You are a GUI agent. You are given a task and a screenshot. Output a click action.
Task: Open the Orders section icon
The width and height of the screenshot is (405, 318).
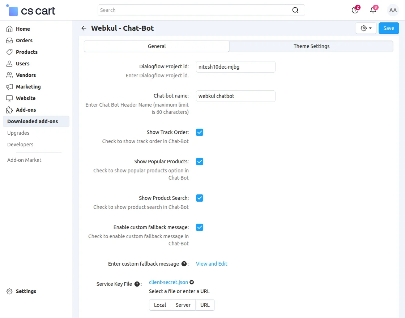point(9,40)
